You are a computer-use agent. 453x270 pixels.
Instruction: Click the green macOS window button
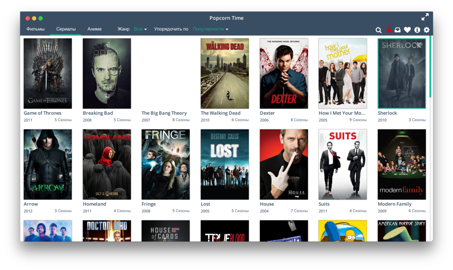tap(40, 18)
